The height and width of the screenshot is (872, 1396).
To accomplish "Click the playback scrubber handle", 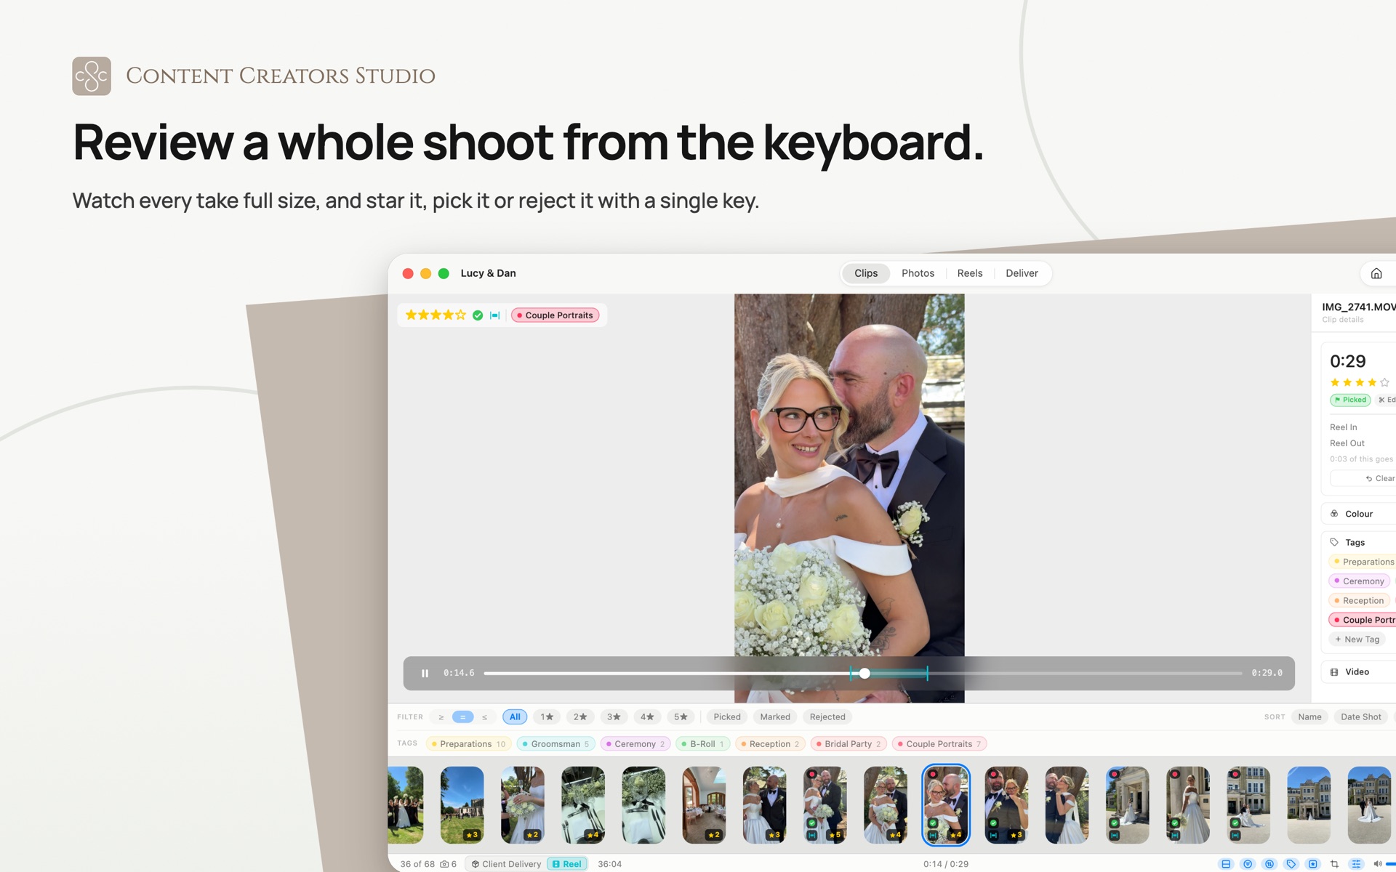I will point(865,674).
